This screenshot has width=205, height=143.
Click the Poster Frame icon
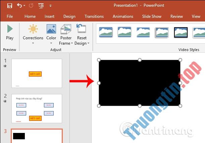pos(66,29)
